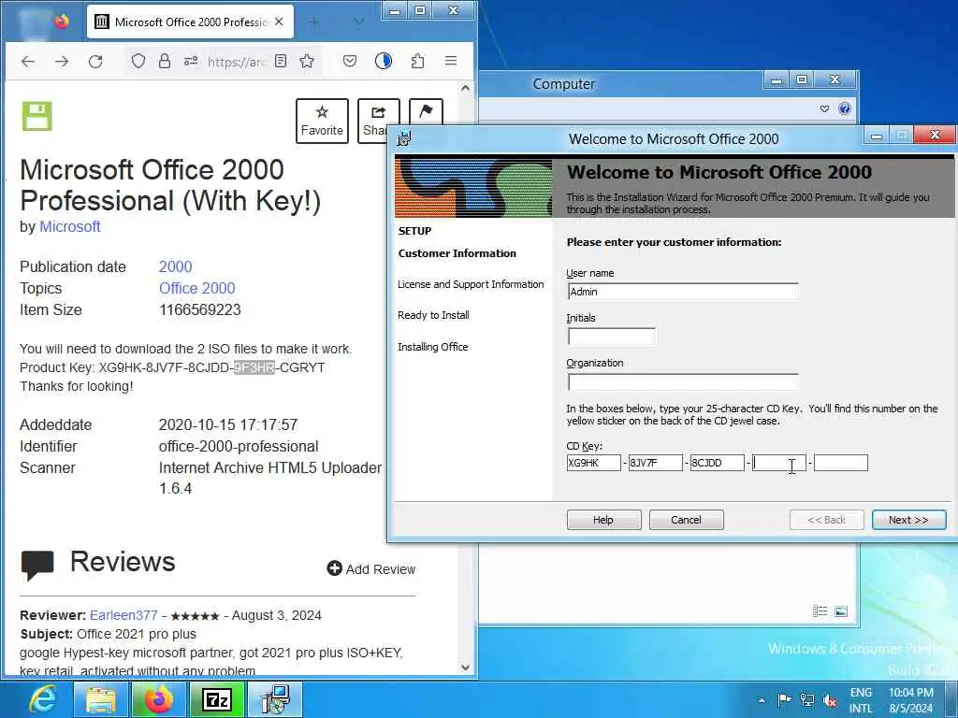Viewport: 958px width, 718px height.
Task: Open ENG INTL language selector
Action: tap(861, 700)
